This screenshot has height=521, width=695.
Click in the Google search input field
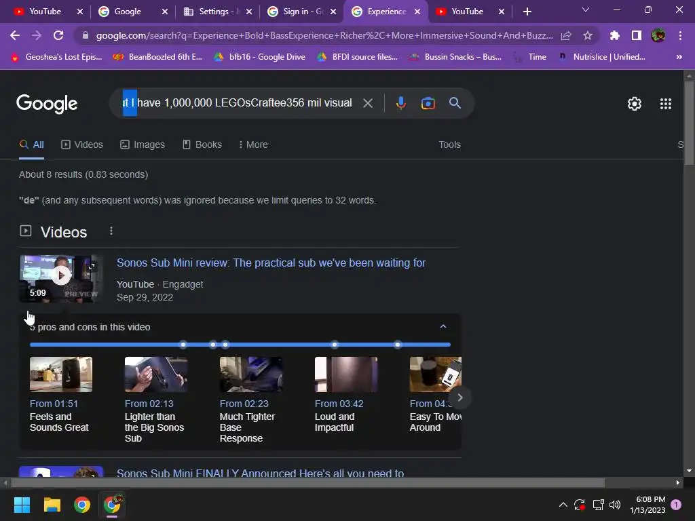[x=237, y=103]
